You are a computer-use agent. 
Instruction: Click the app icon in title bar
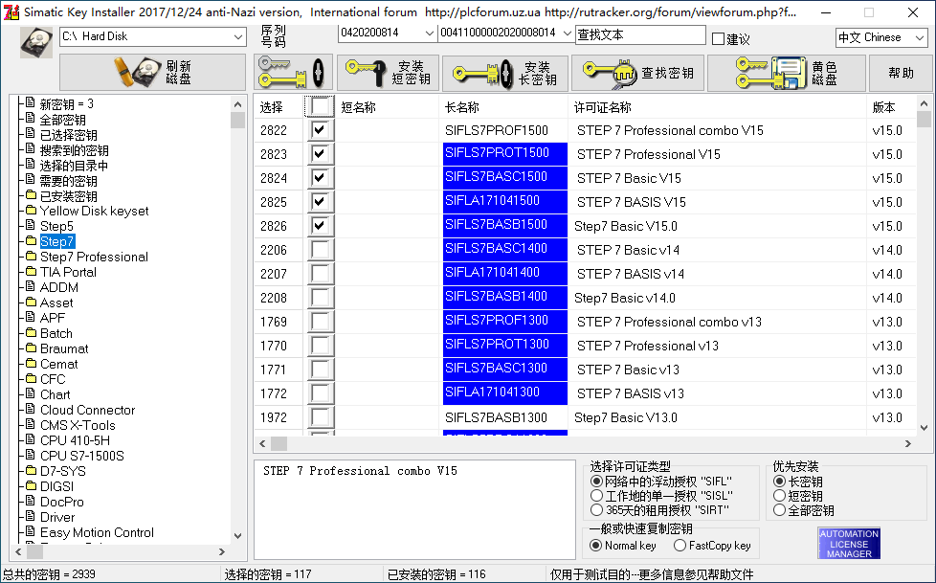[x=11, y=11]
